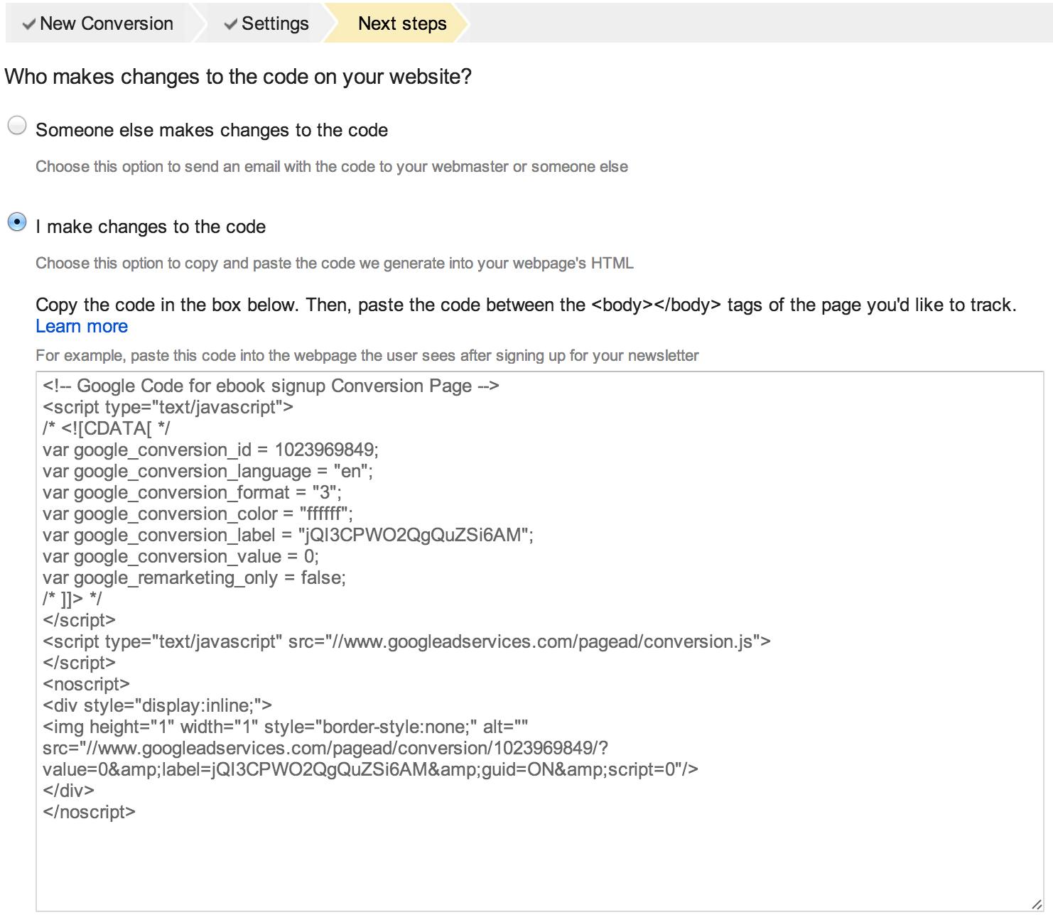Click the value=0&amp;label code line
The height and width of the screenshot is (922, 1053).
[370, 770]
